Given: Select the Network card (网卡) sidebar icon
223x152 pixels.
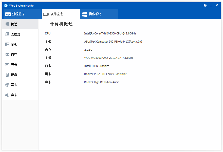Looking at the screenshot, I should [7, 85].
